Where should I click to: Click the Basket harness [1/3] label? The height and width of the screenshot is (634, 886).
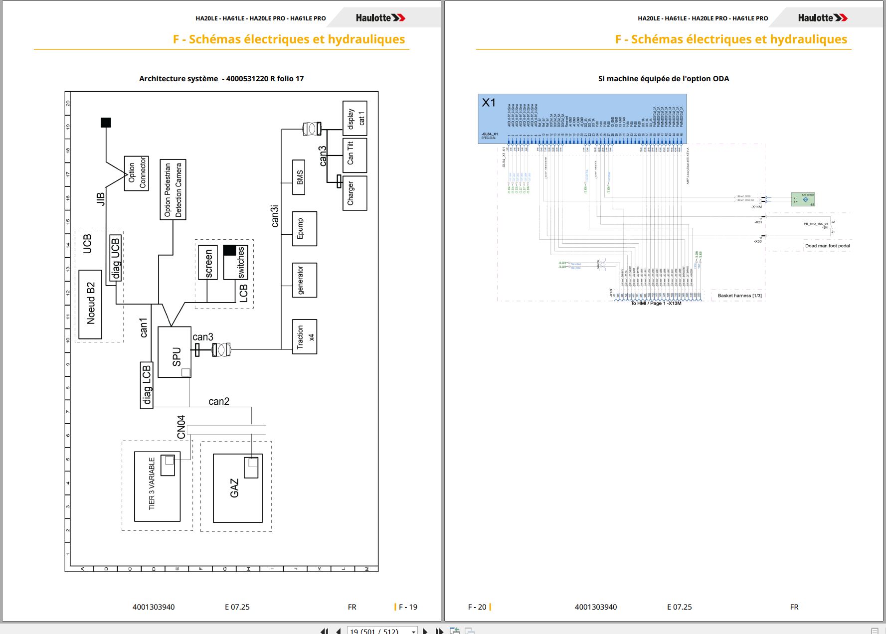pos(739,296)
